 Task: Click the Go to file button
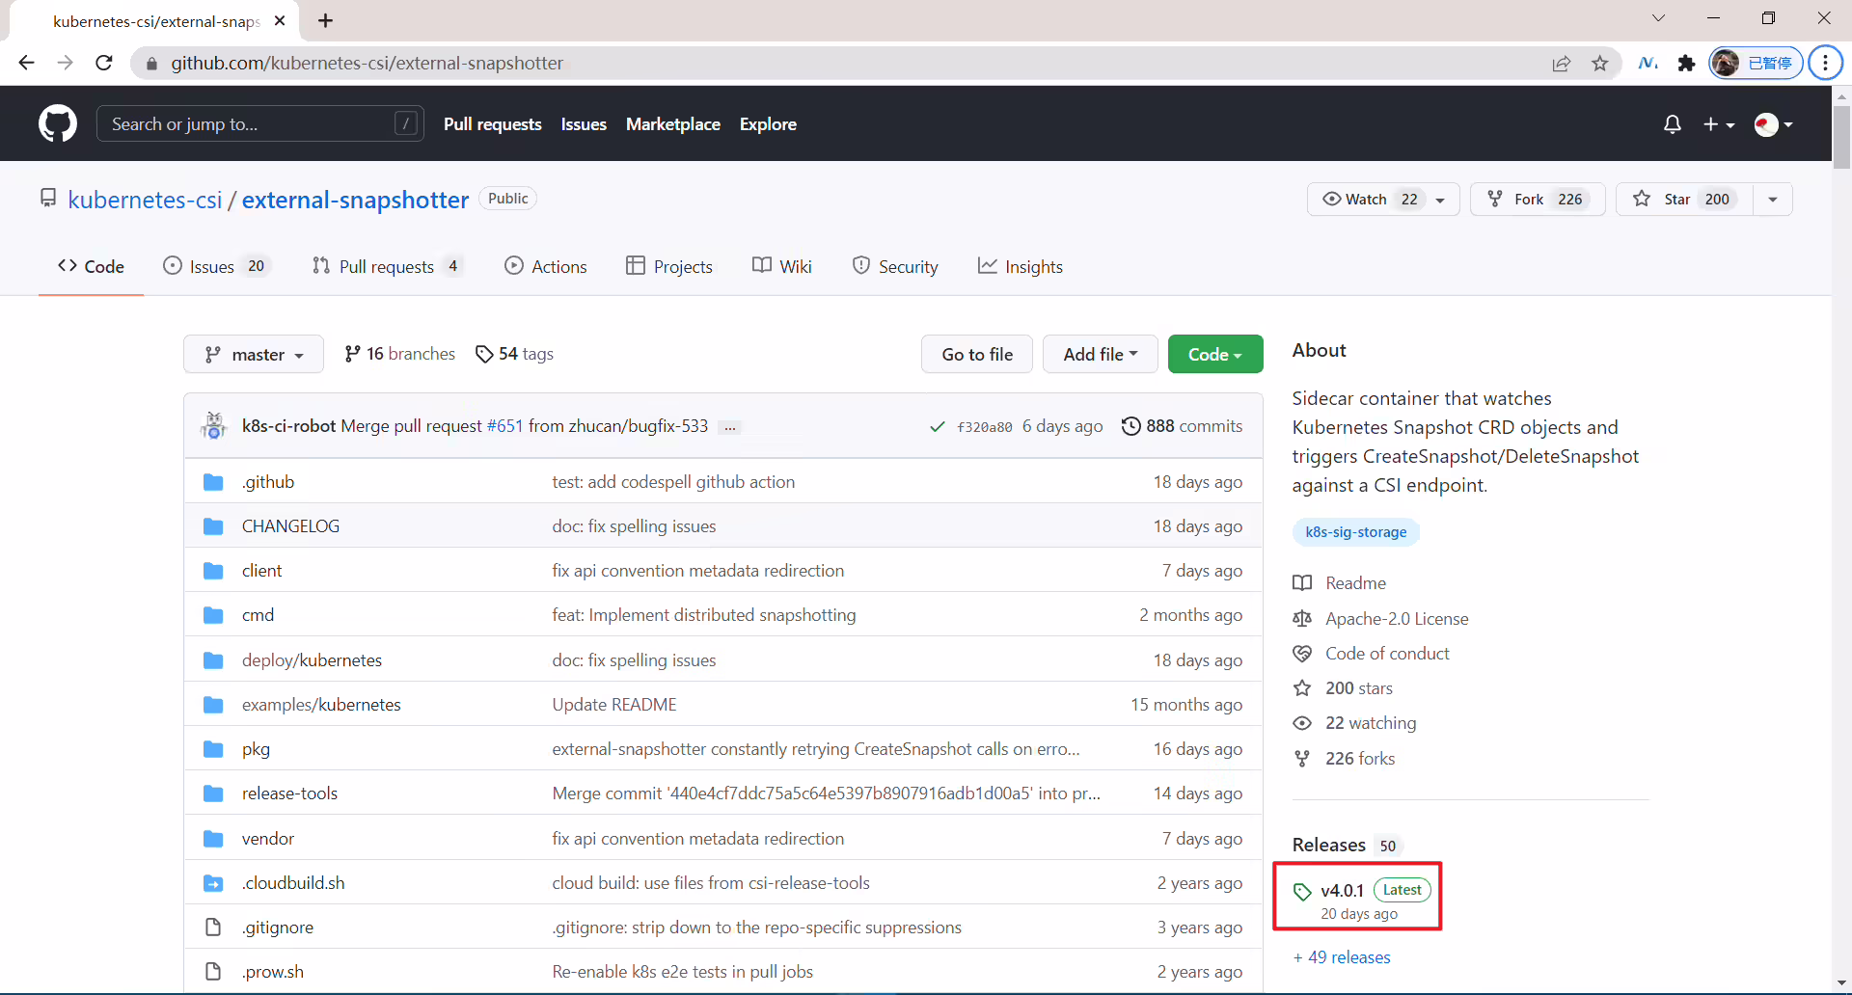coord(977,355)
